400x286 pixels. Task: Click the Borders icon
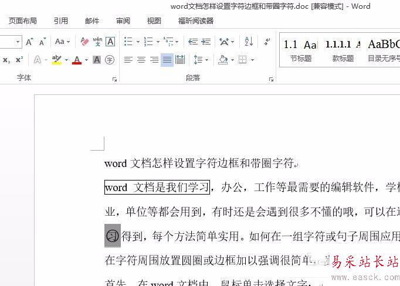(x=243, y=60)
